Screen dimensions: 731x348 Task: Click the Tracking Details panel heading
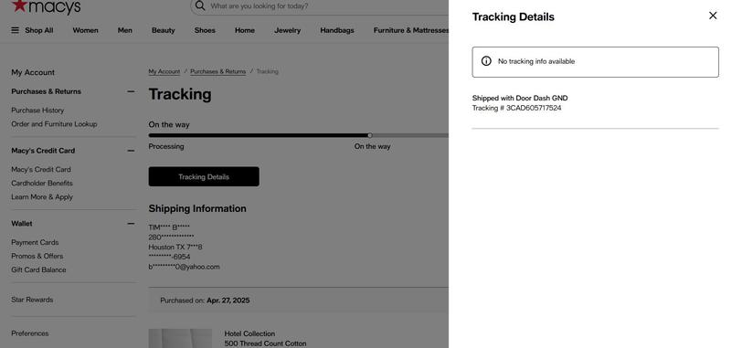coord(513,16)
